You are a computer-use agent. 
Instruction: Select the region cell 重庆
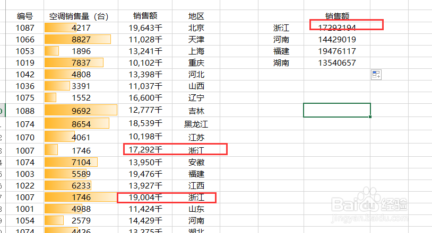196,63
